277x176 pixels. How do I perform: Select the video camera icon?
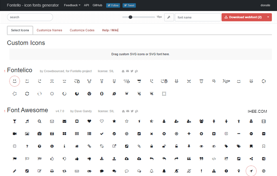click(15, 134)
